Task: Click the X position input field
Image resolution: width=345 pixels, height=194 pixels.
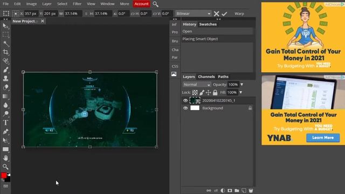Action: tap(31, 13)
